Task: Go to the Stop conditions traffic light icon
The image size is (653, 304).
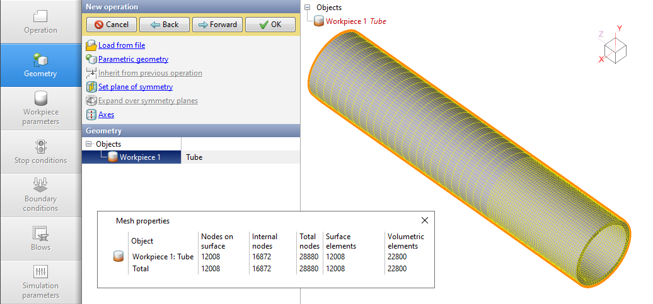Action: pyautogui.click(x=40, y=147)
